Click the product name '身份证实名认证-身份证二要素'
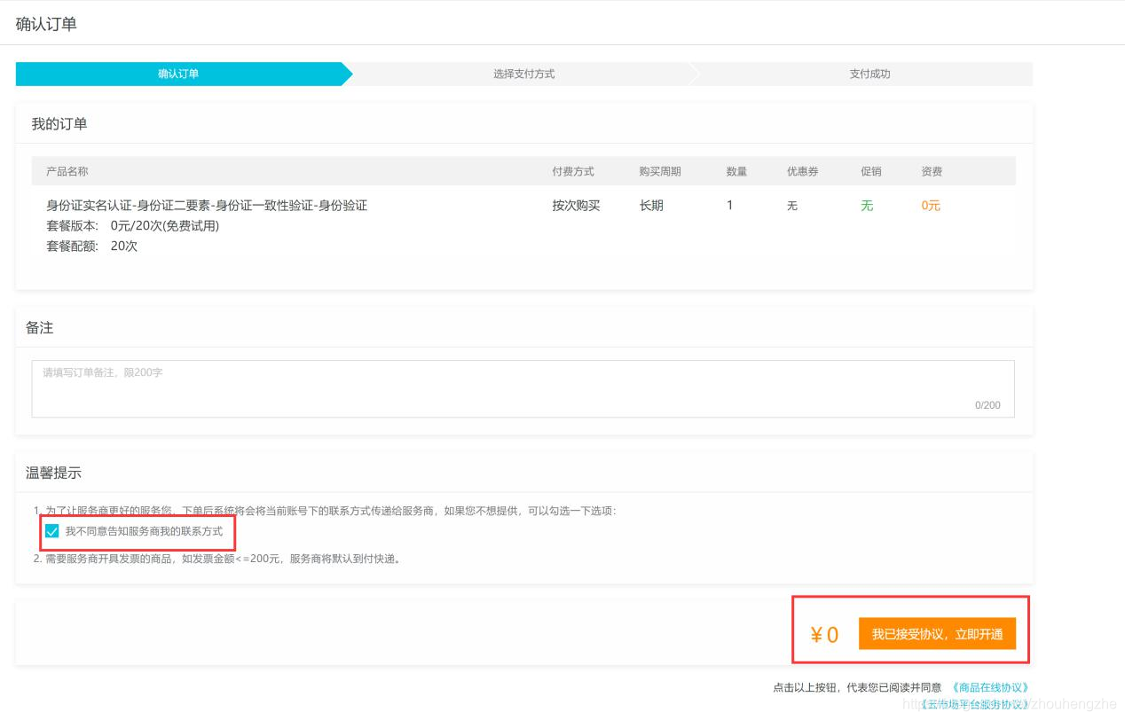1125x720 pixels. [x=207, y=205]
